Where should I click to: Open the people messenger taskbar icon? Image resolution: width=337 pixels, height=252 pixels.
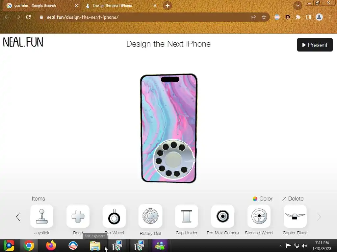160,245
